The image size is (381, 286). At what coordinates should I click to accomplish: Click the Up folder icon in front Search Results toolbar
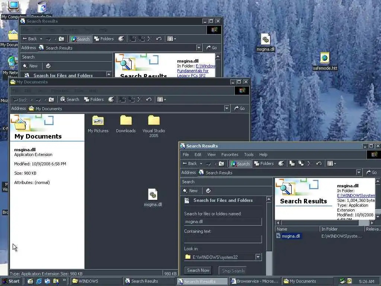[221, 164]
